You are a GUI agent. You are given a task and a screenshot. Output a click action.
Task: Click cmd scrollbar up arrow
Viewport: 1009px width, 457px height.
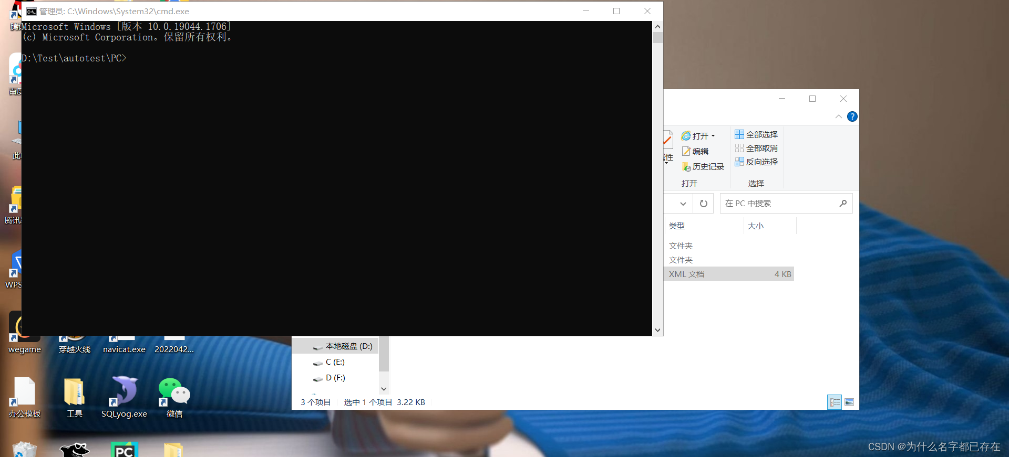[x=657, y=26]
